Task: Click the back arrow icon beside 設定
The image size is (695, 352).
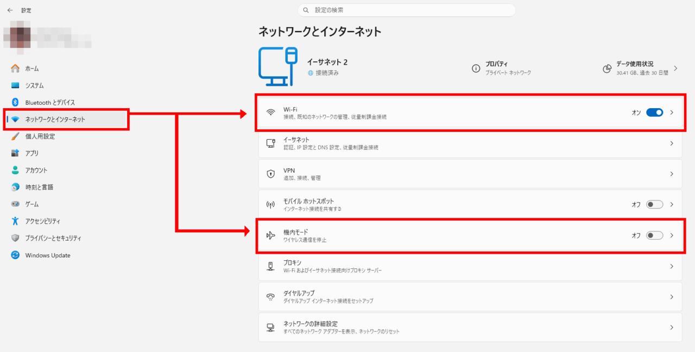Action: pos(10,10)
